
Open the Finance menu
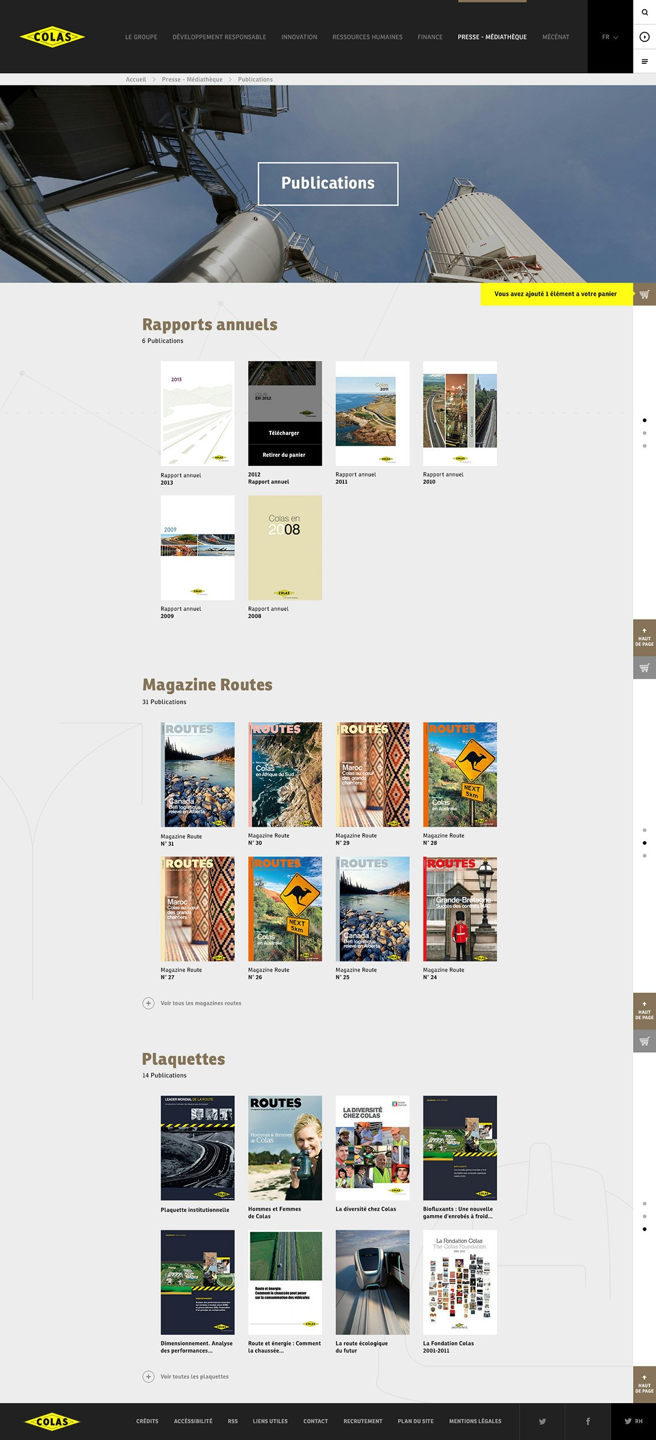[430, 37]
